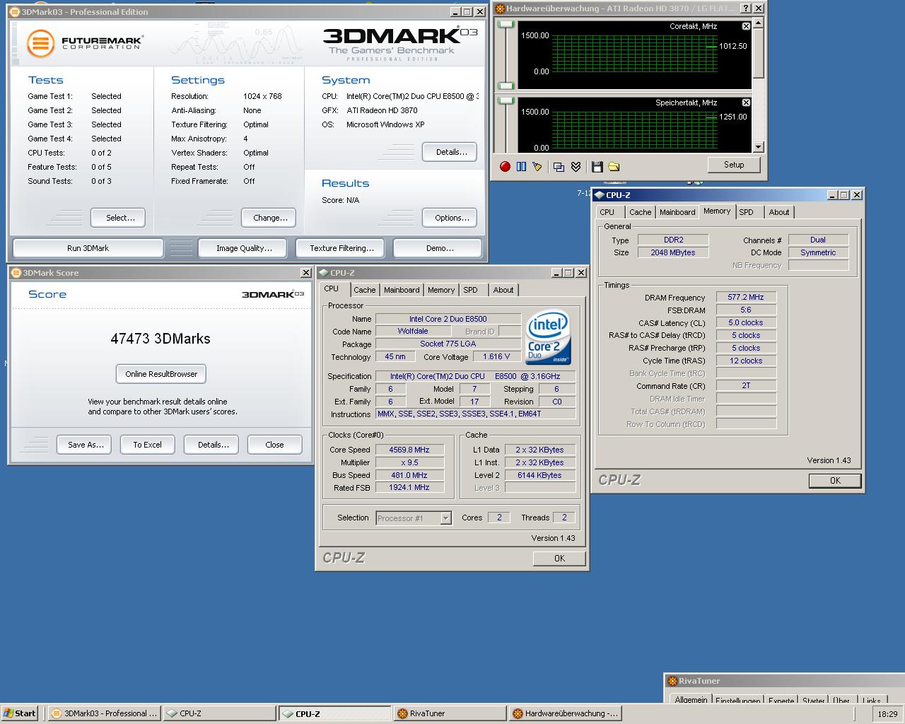This screenshot has width=905, height=724.
Task: Click the Command Rate value 2T
Action: (x=746, y=386)
